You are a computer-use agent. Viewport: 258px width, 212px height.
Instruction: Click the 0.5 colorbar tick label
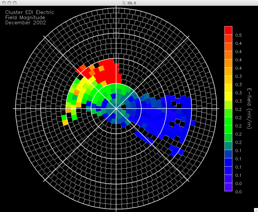tap(239, 35)
